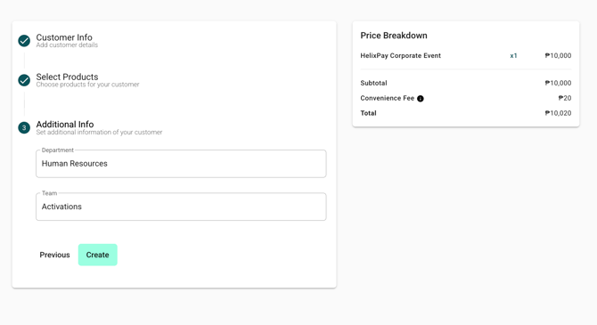This screenshot has width=597, height=325.
Task: Click the Convenience Fee info icon
Action: click(421, 99)
